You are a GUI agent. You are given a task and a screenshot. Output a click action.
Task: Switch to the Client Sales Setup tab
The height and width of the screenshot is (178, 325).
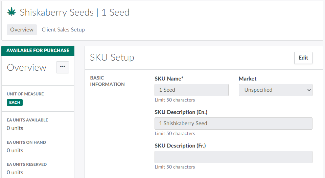click(63, 30)
